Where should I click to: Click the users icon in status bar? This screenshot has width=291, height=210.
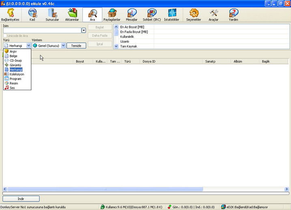click(102, 207)
